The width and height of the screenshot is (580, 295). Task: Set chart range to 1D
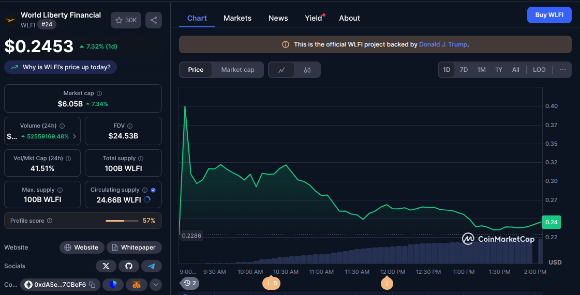point(447,70)
